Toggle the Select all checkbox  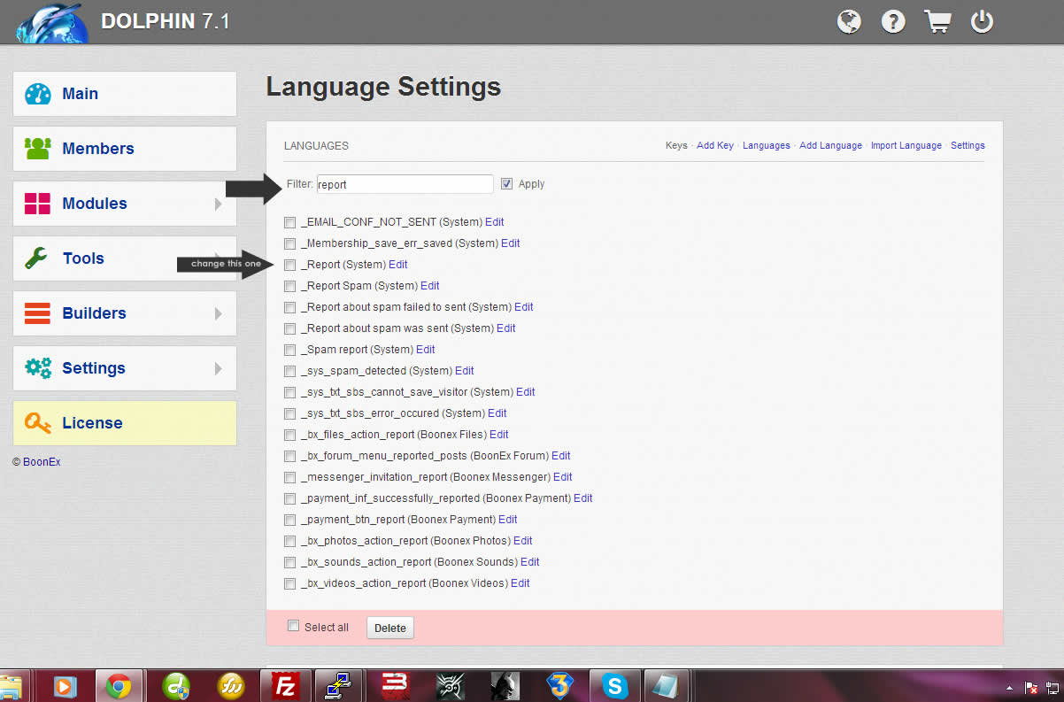pos(294,626)
